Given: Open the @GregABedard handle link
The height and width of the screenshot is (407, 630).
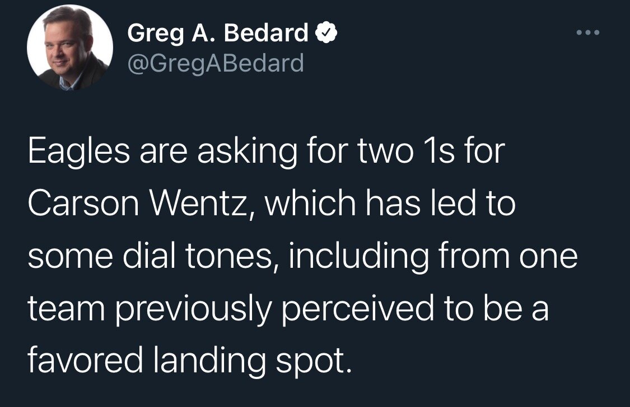Looking at the screenshot, I should 216,63.
